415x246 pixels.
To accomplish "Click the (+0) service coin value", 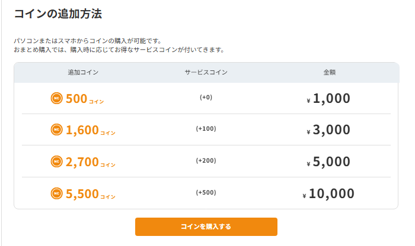I will coord(206,98).
